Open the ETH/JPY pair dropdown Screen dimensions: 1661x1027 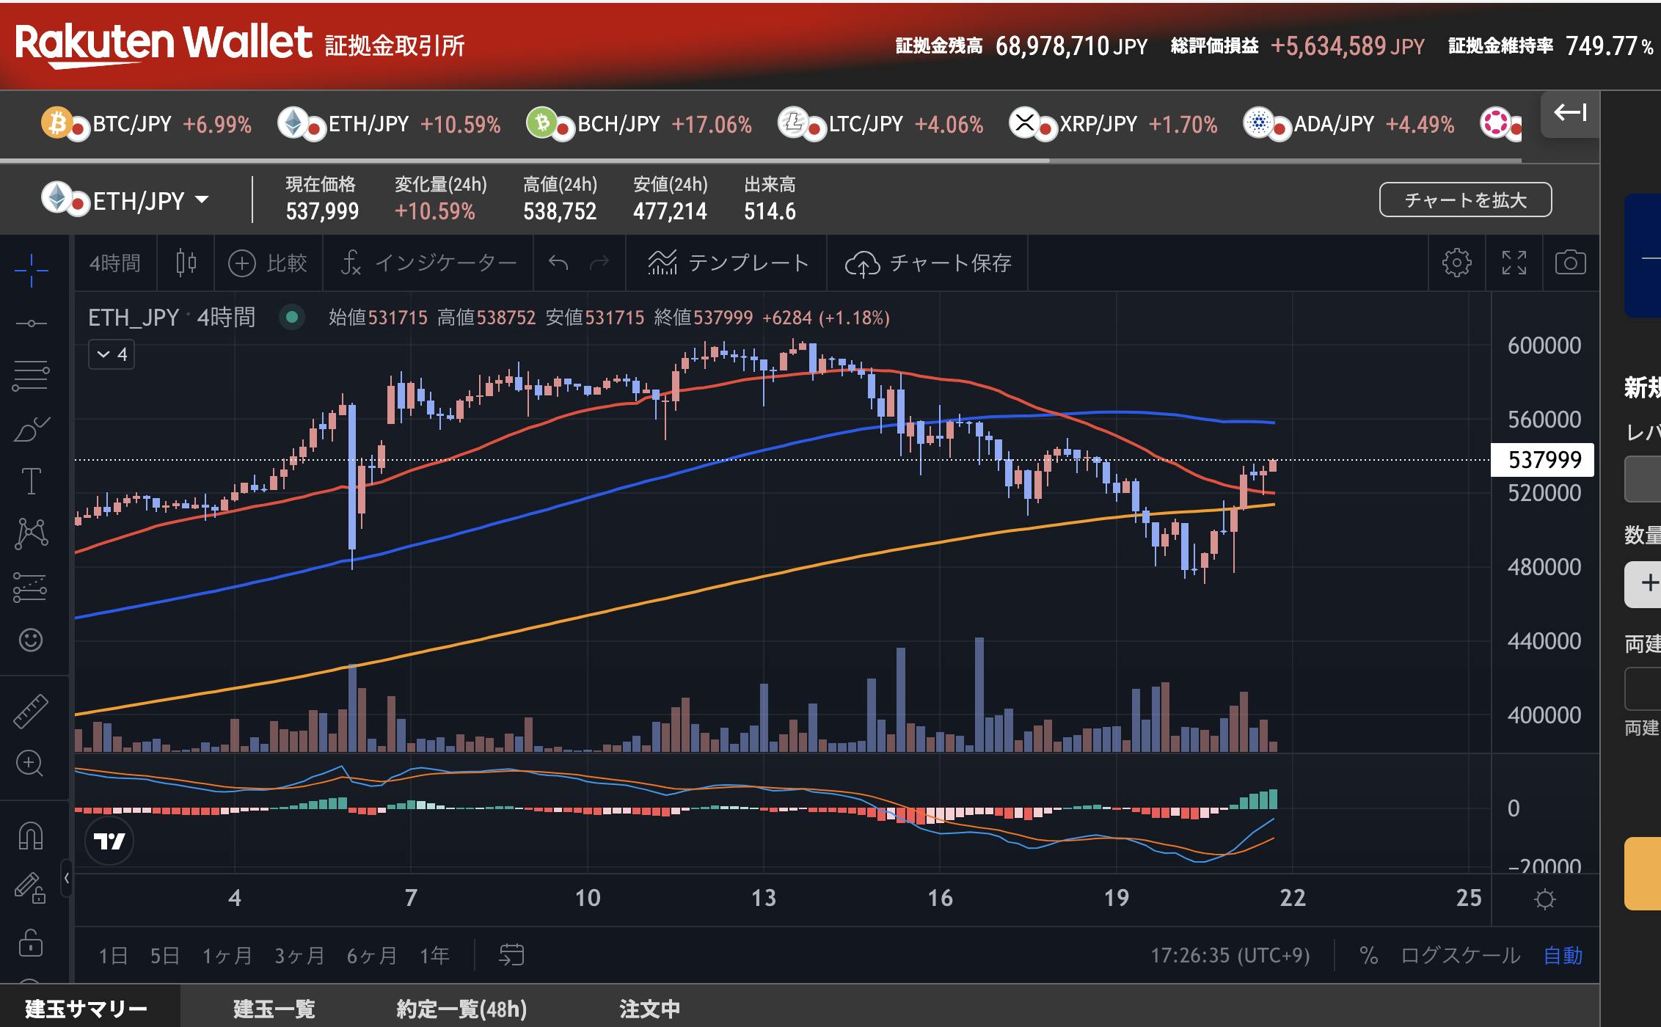pyautogui.click(x=126, y=200)
